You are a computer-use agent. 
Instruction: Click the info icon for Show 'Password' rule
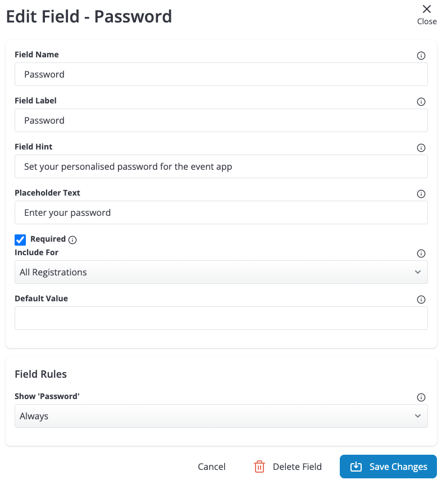[421, 397]
